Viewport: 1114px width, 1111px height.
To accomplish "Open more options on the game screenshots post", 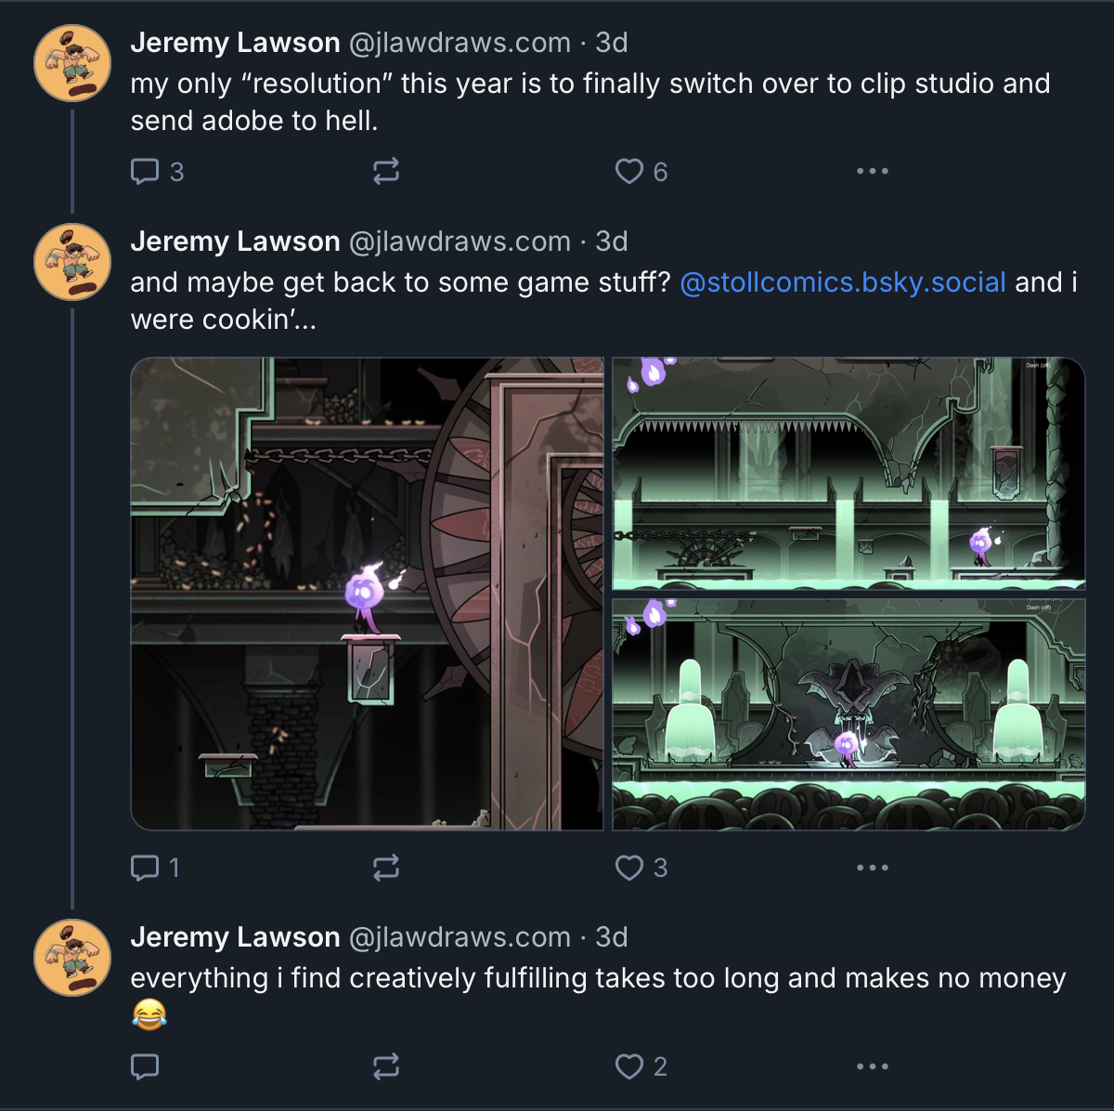I will [x=871, y=869].
